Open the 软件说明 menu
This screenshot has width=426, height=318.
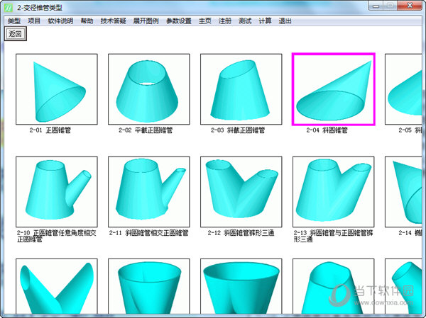tap(60, 21)
